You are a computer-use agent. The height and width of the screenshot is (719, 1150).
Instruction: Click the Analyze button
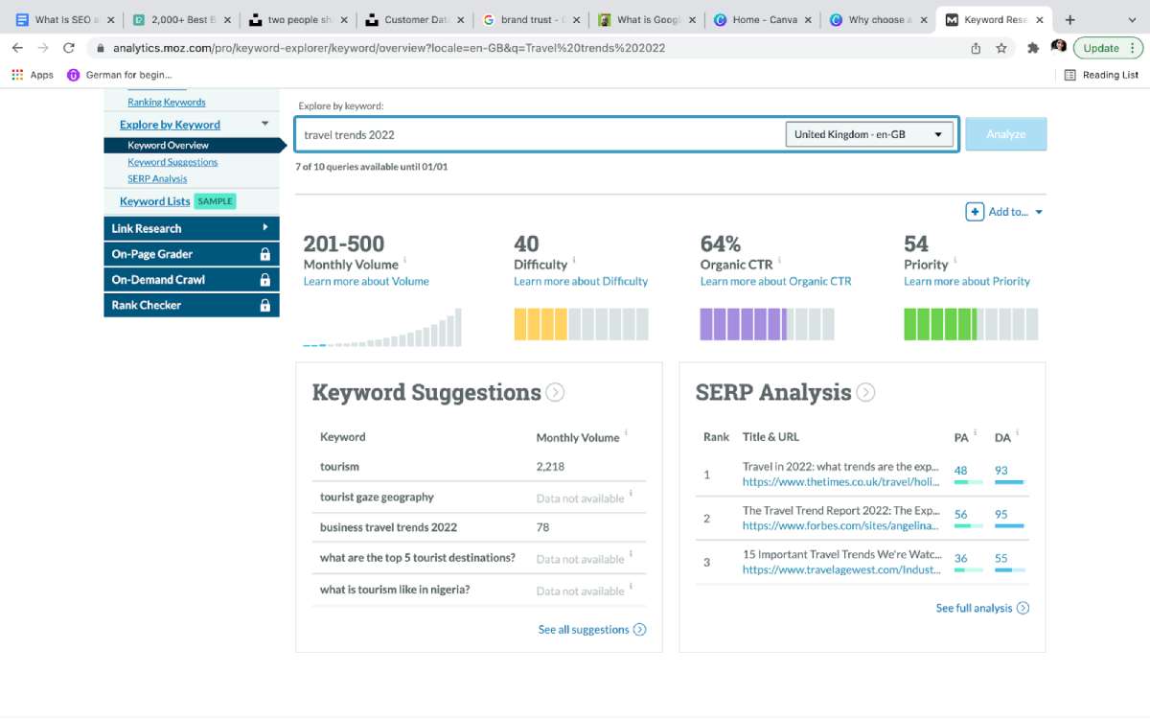[x=1006, y=134]
